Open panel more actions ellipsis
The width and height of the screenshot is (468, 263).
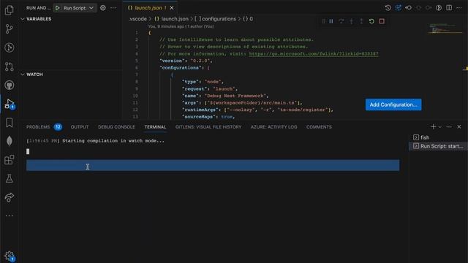pos(449,127)
